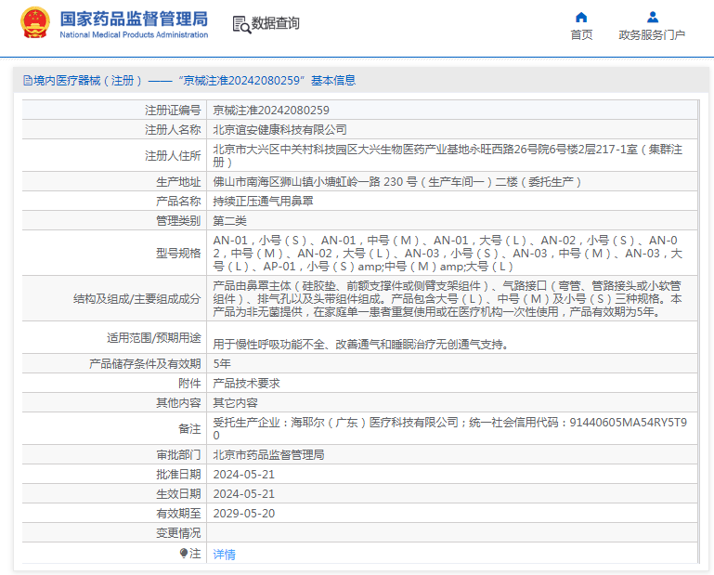This screenshot has height=575, width=714.
Task: Click the 产品技术要求 attachment value
Action: (x=246, y=384)
